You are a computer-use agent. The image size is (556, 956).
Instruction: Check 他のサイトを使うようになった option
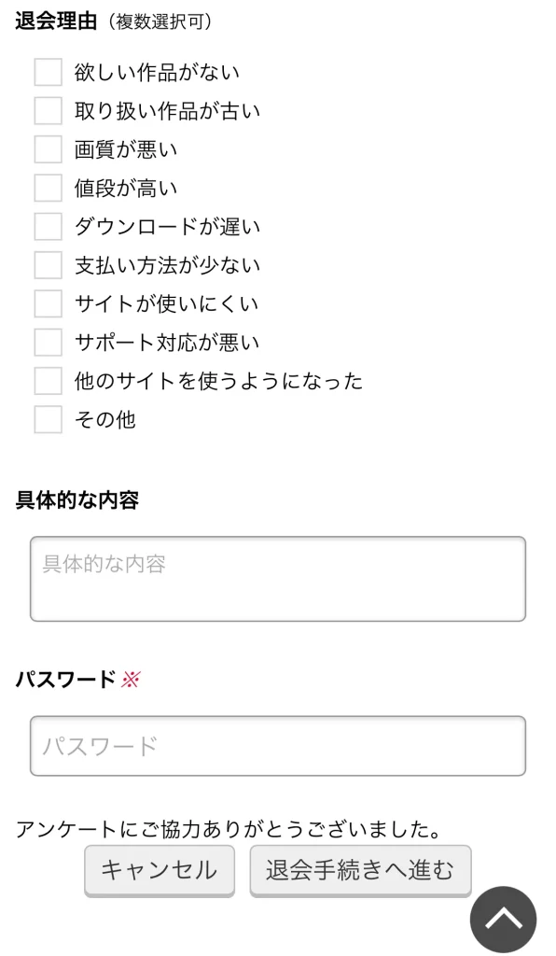click(x=46, y=381)
